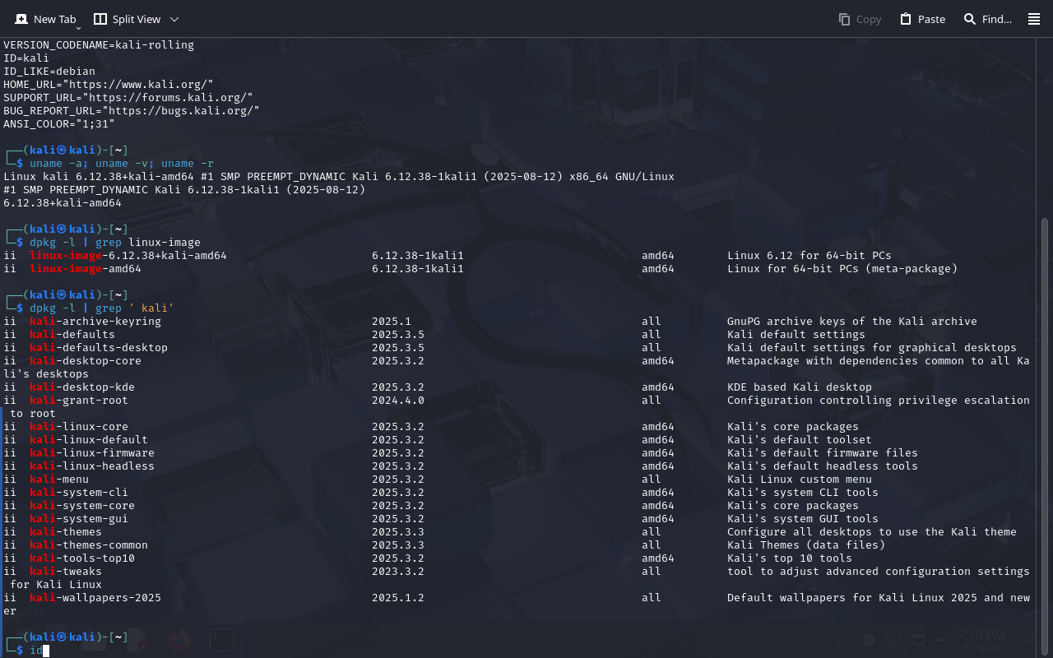
Task: Click the 'linux-image-amd64' package name
Action: tap(86, 269)
